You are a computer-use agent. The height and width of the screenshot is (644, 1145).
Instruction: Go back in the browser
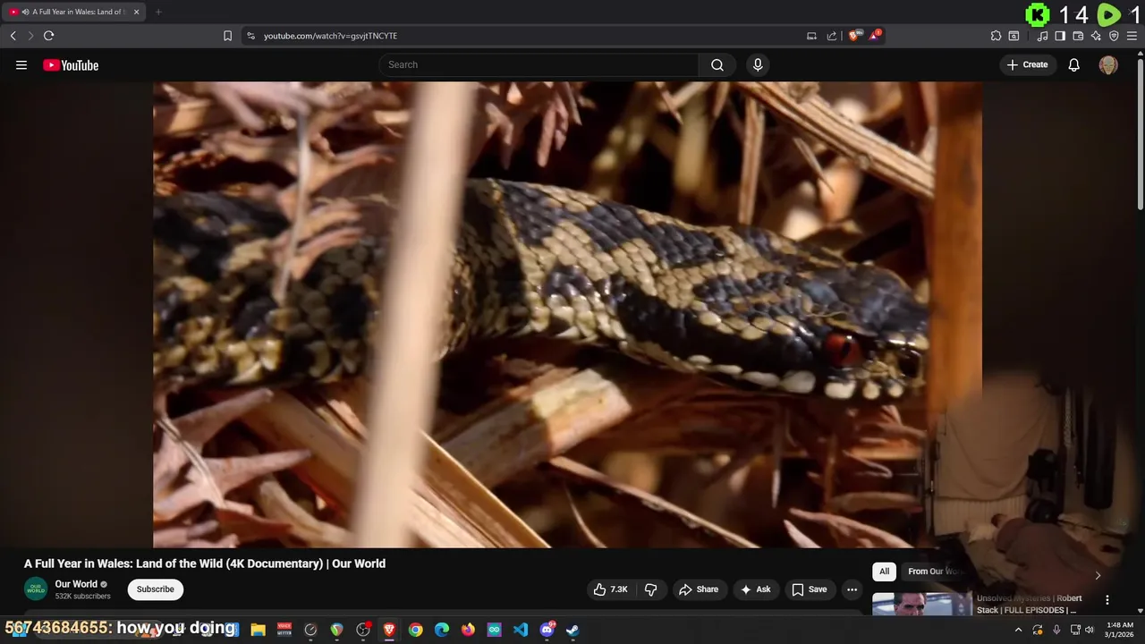13,36
